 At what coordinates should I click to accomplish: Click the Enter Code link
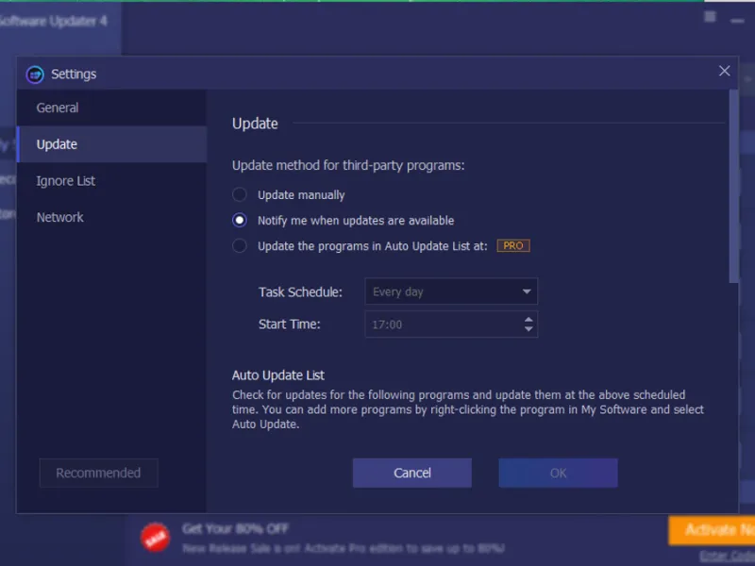tap(727, 557)
